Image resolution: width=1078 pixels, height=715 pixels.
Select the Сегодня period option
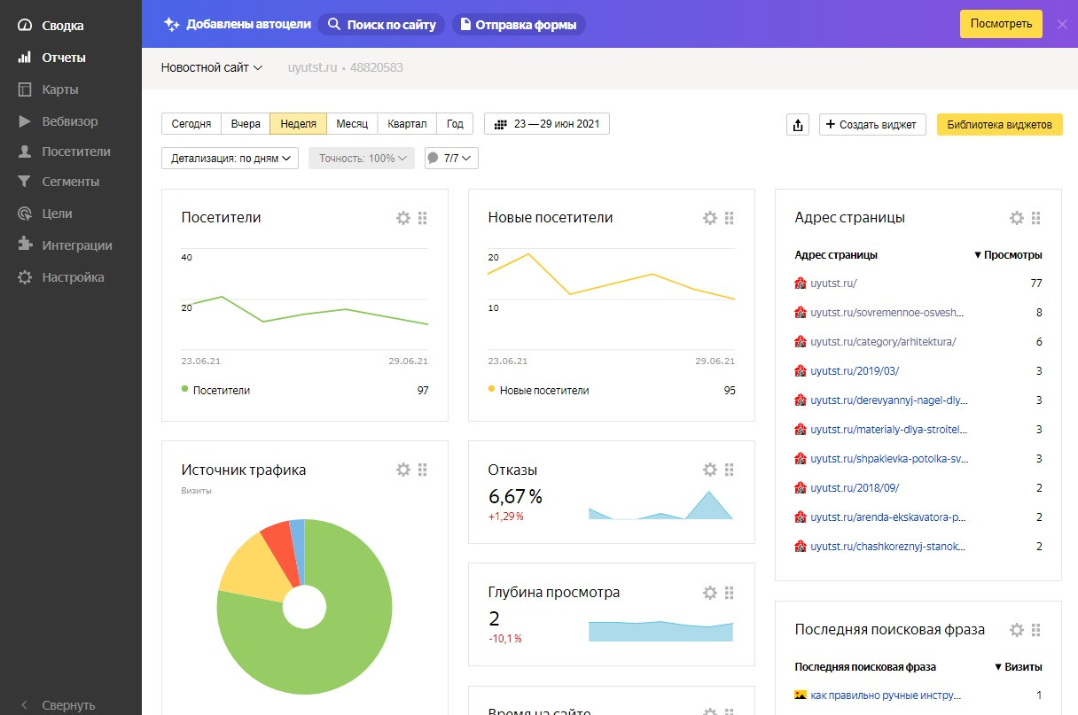click(x=191, y=124)
